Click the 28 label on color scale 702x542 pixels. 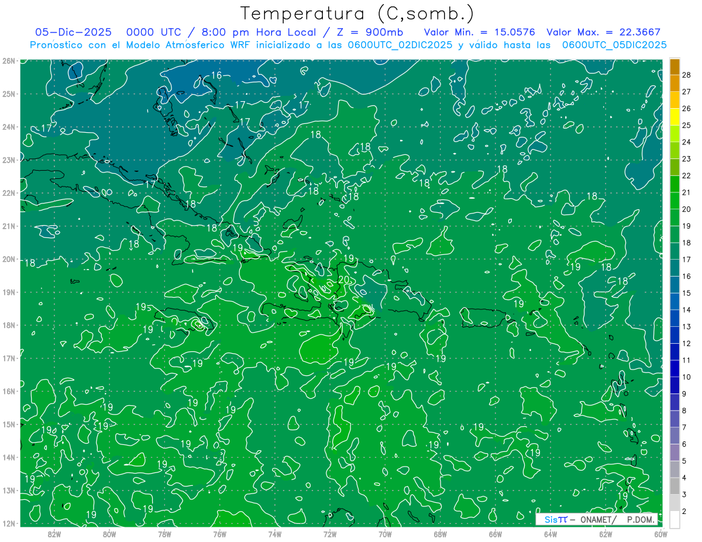[687, 75]
